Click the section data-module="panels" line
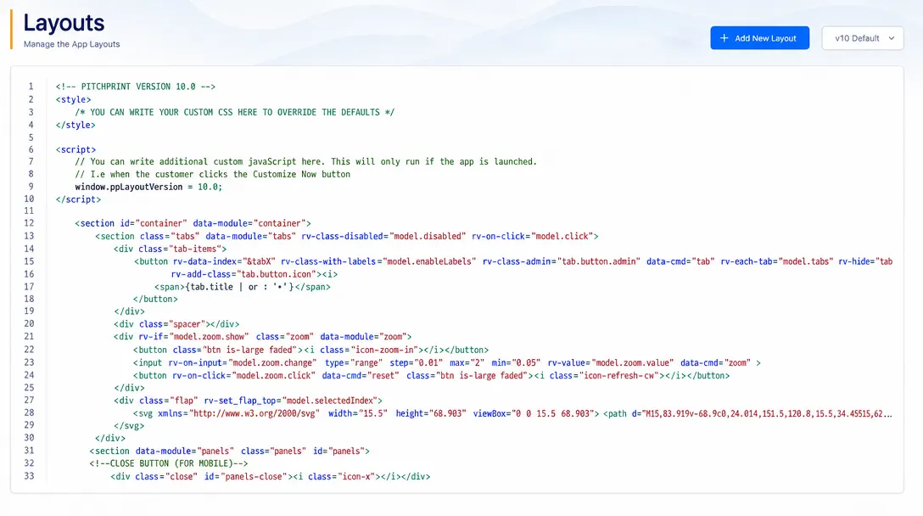Viewport: 923px width, 516px height. coord(230,451)
